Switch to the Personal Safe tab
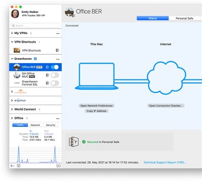Screen dimensions: 202x182 [185, 18]
